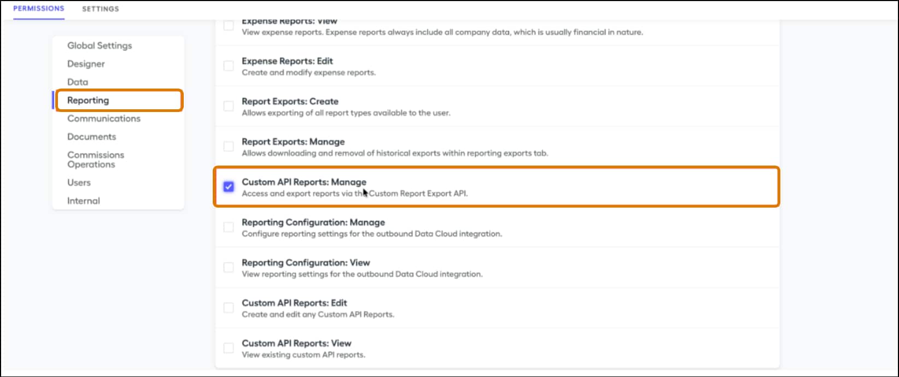Click 'Access and export reports via' description
Viewport: 899px width, 377px height.
click(355, 193)
